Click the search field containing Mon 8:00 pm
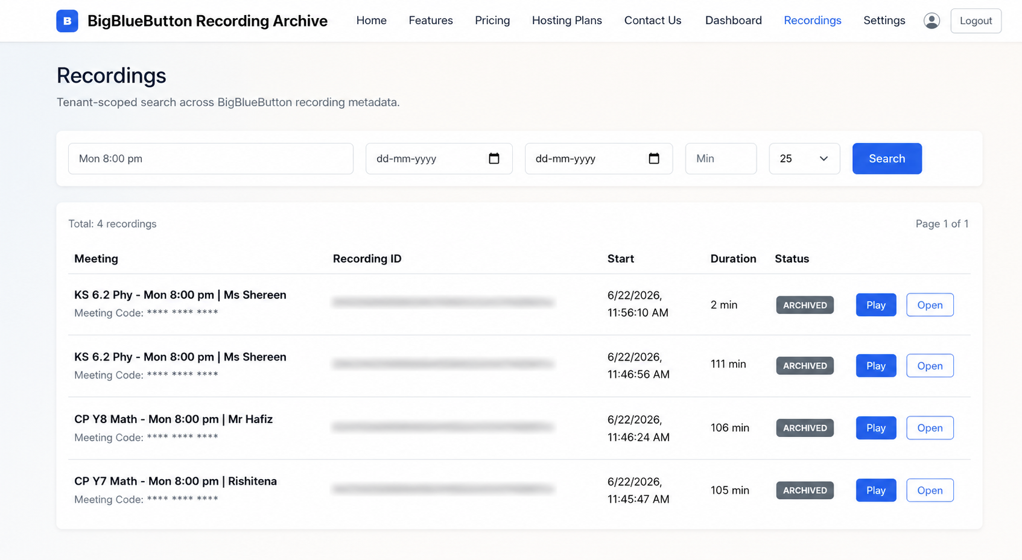This screenshot has height=560, width=1022. pos(211,159)
